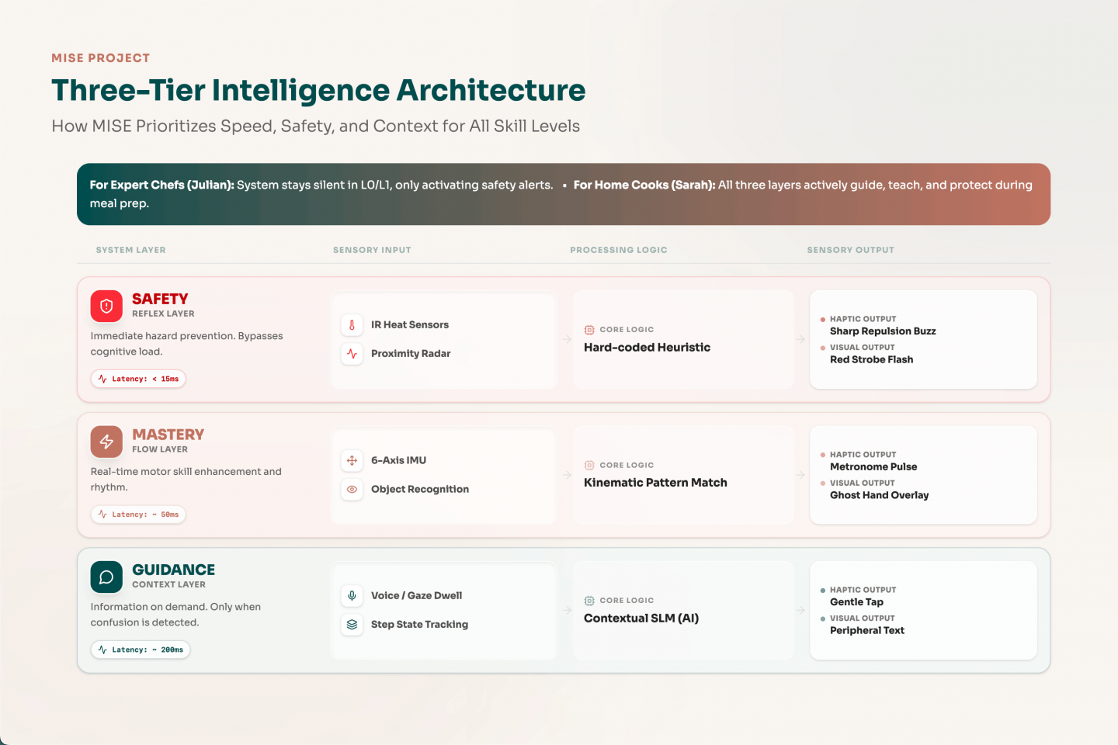
Task: Click the 6-Axis IMU move icon
Action: point(352,460)
